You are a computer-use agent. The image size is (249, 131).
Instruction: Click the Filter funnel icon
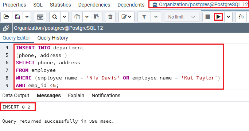point(144,17)
